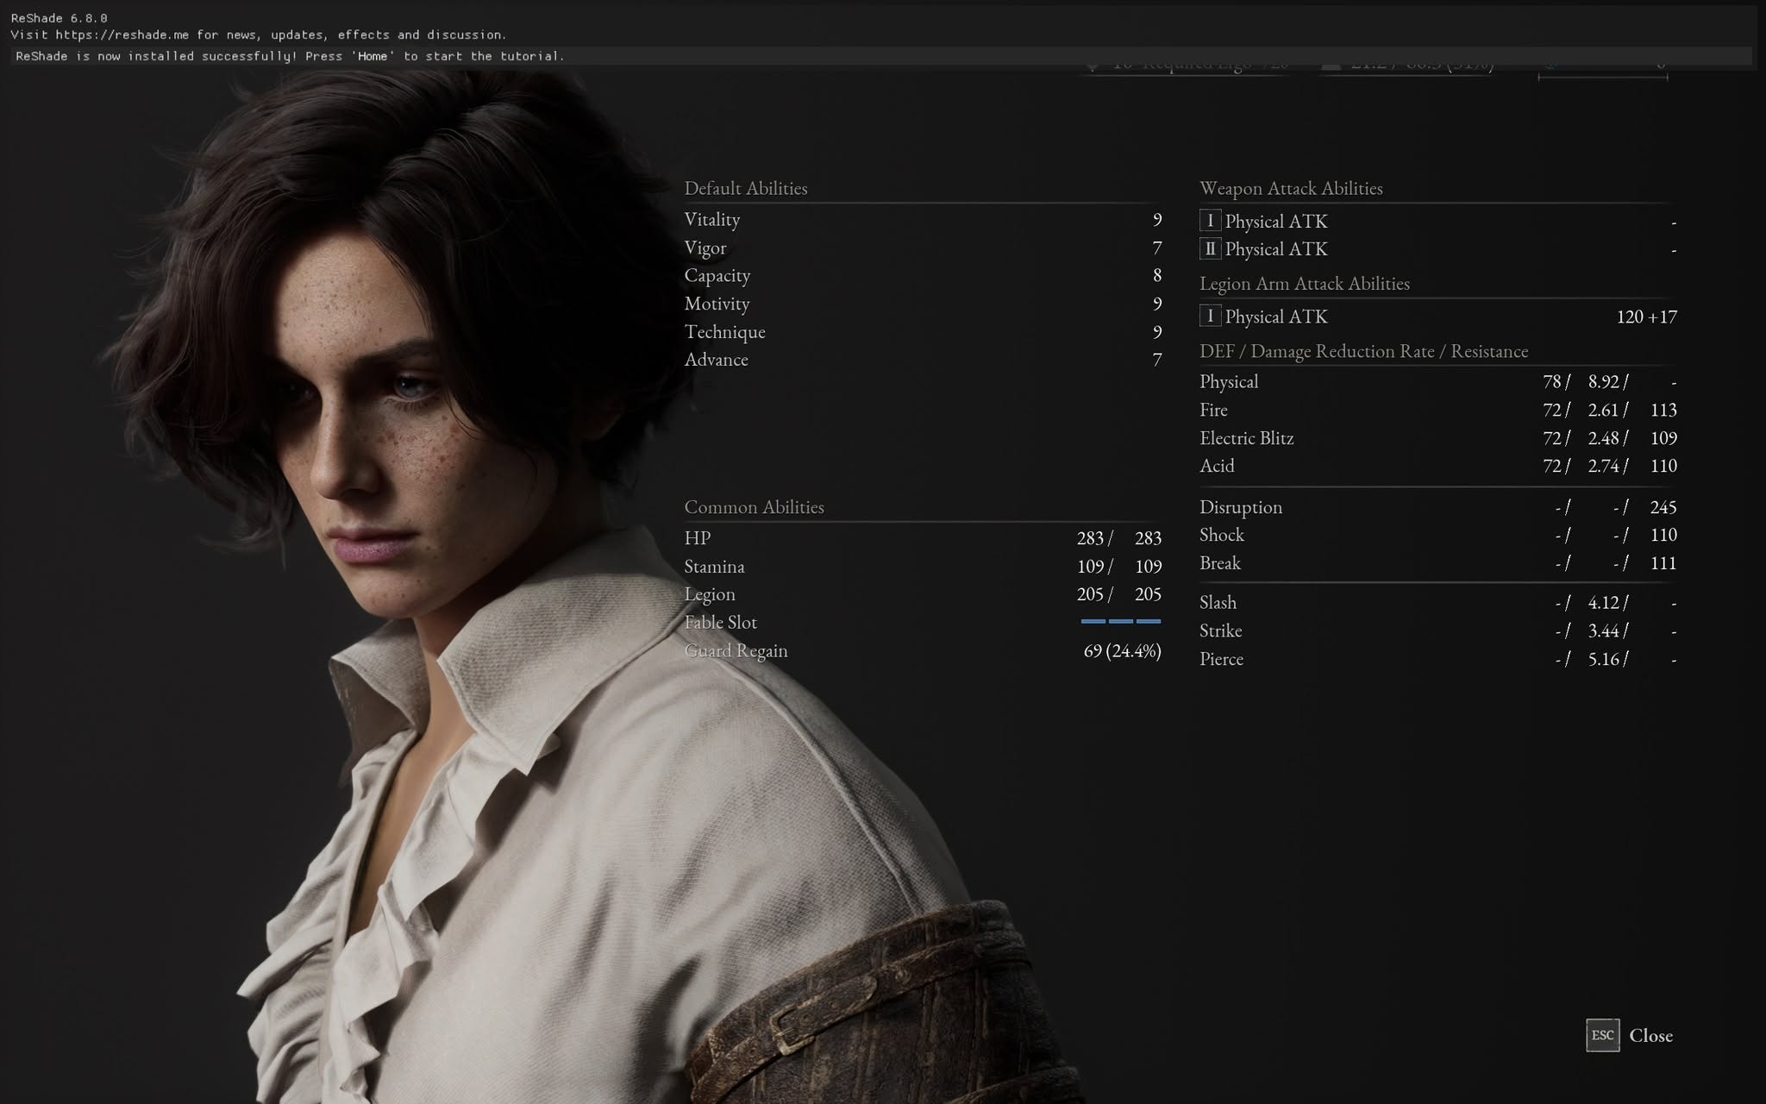Select the Capacity stat row

(x=923, y=275)
